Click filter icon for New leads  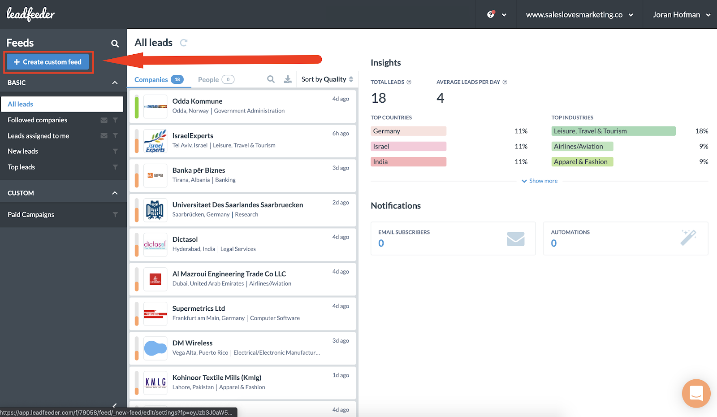(115, 152)
